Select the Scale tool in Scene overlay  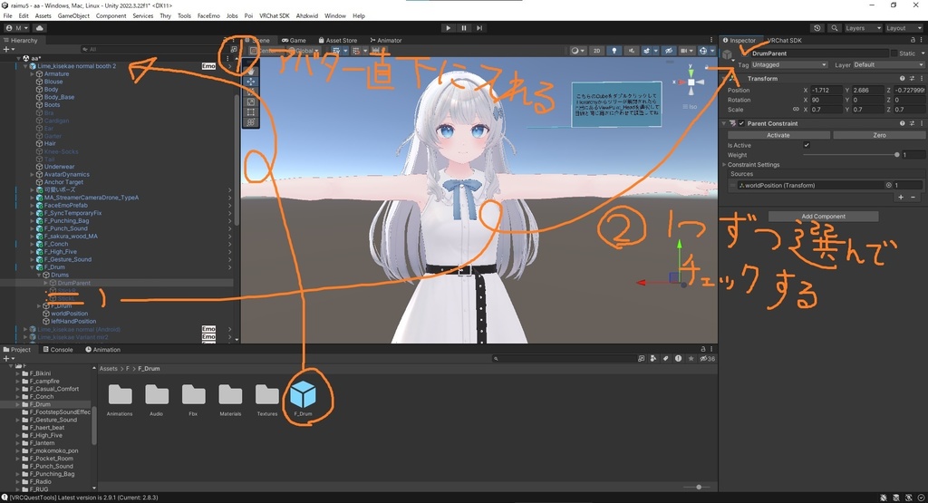(251, 102)
